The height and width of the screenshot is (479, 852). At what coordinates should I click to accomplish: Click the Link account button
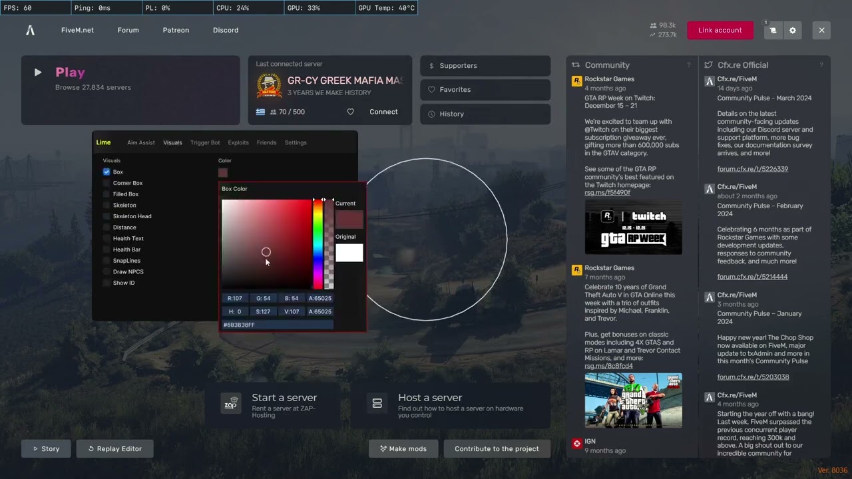pos(720,30)
